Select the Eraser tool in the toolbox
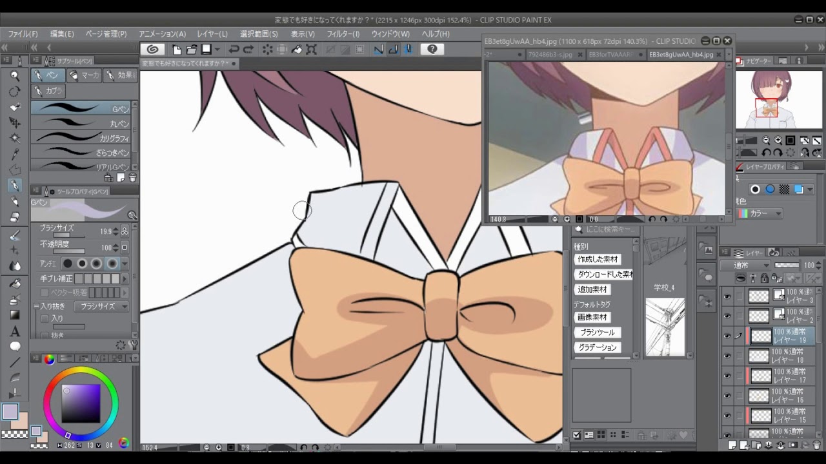This screenshot has height=464, width=826. 15,217
